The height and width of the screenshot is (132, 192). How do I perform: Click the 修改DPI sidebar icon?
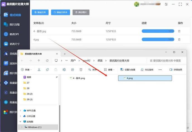6,34
